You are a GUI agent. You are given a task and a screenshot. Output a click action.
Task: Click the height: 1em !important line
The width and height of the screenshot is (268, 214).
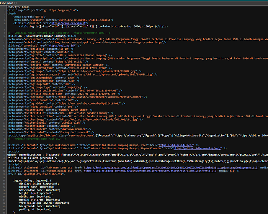[36, 193]
